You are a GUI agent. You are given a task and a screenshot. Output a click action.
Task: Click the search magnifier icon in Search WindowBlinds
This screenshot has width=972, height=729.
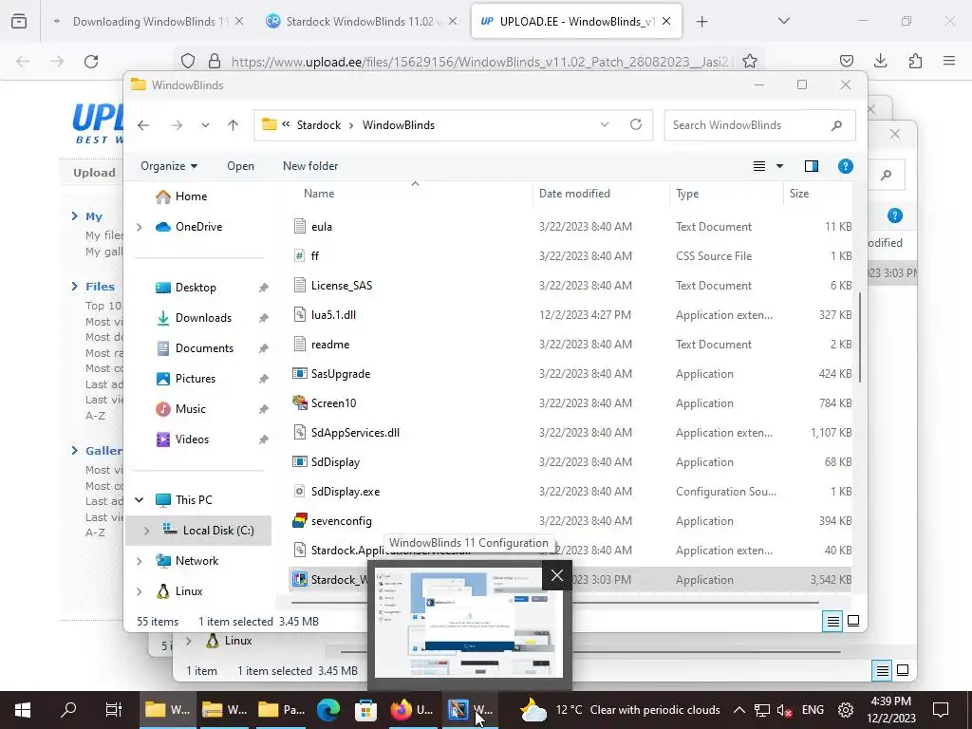coord(837,125)
